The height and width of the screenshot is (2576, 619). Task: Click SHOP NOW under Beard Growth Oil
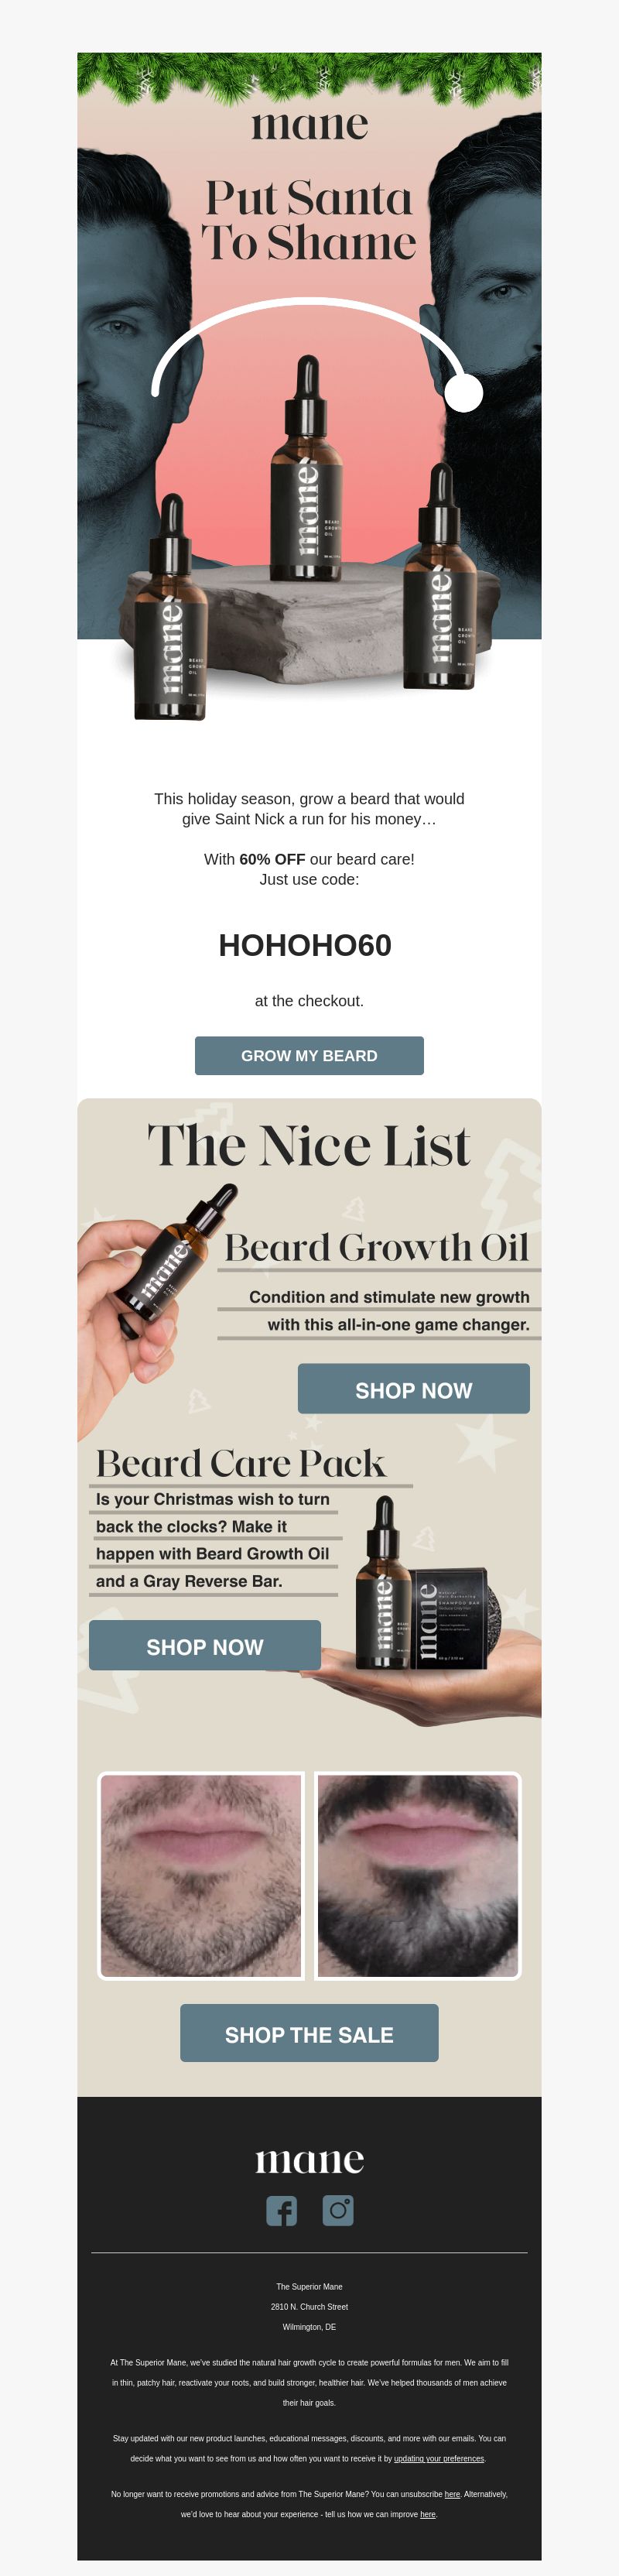(414, 1389)
